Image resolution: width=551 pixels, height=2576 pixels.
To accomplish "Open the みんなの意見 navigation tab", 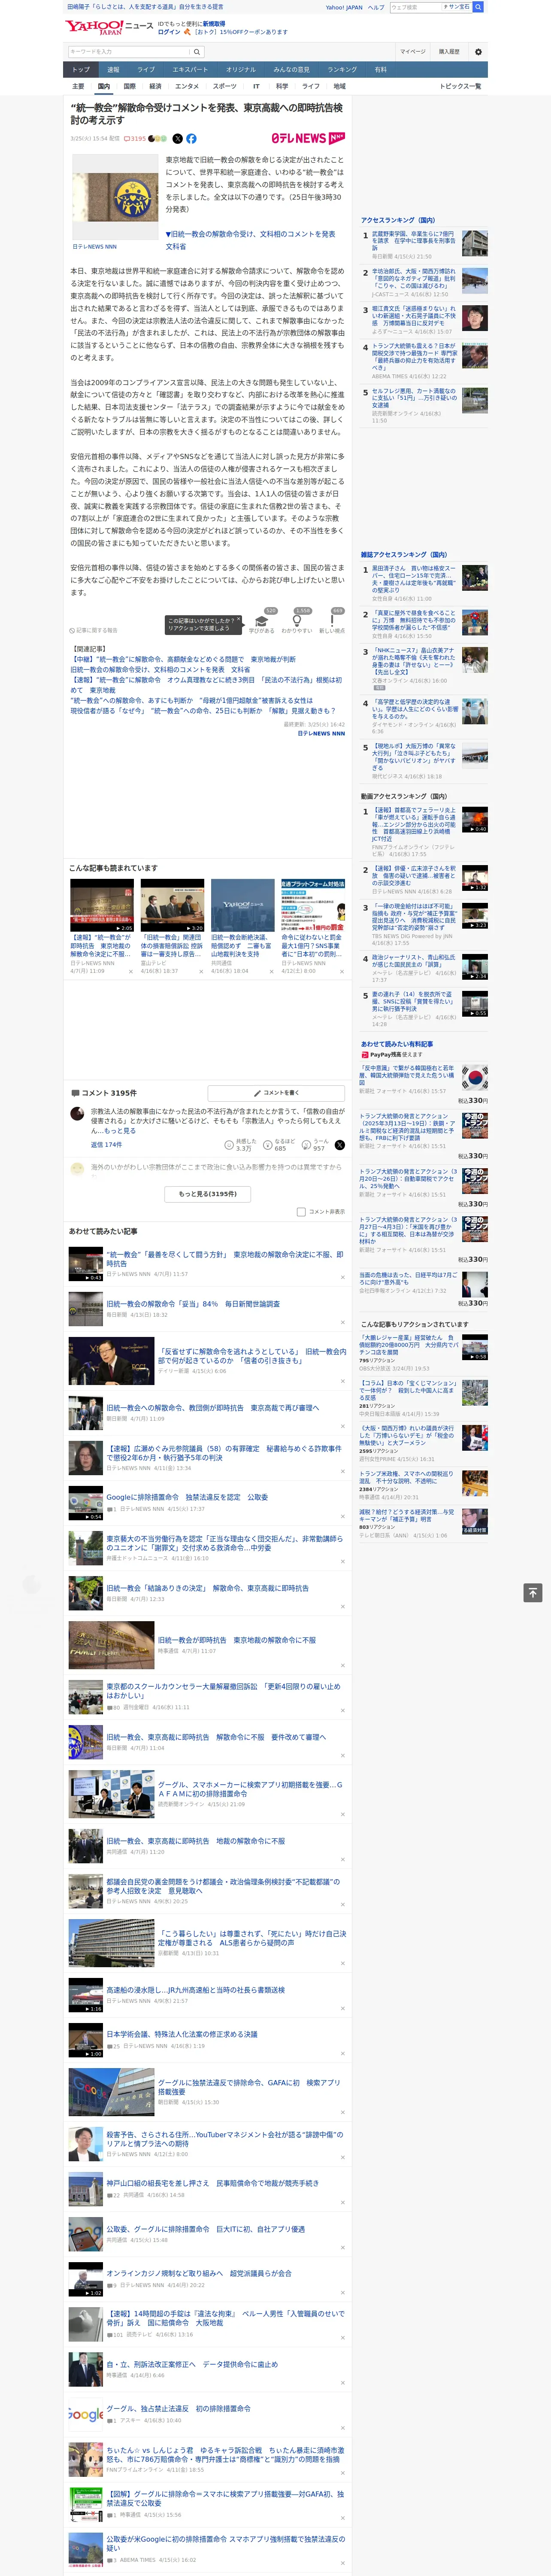I will click(292, 70).
